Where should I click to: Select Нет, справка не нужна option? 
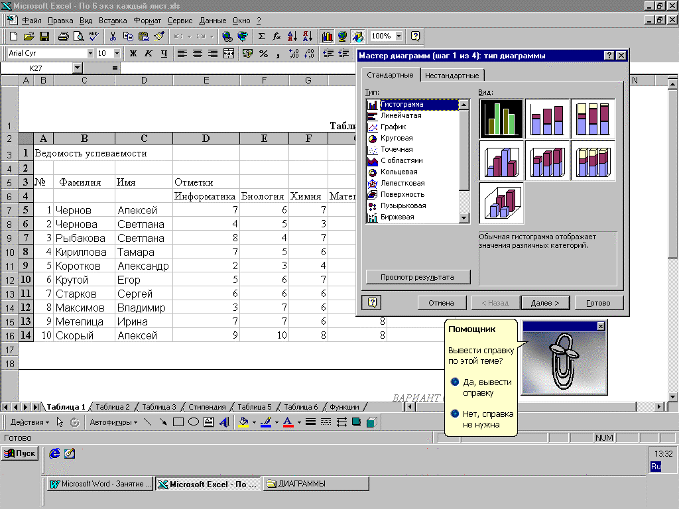pyautogui.click(x=481, y=419)
